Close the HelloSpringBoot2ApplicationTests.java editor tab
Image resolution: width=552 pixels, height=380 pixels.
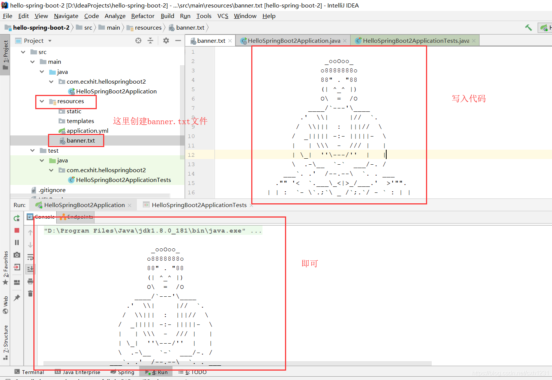click(474, 41)
